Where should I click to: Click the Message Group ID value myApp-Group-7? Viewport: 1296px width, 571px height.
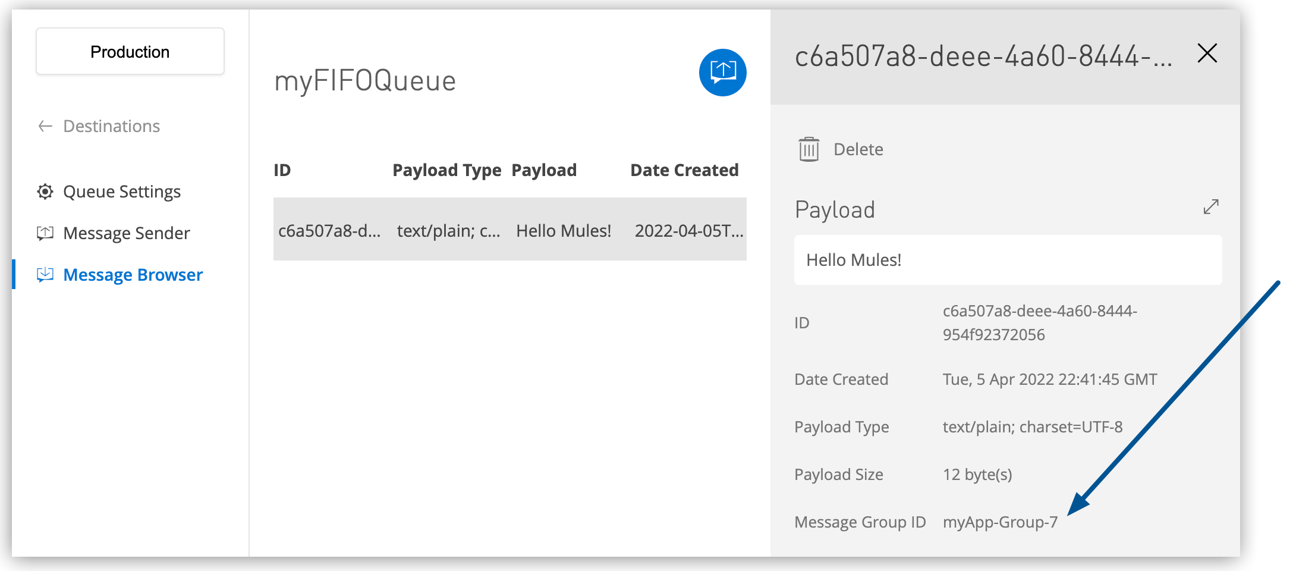[x=1001, y=522]
